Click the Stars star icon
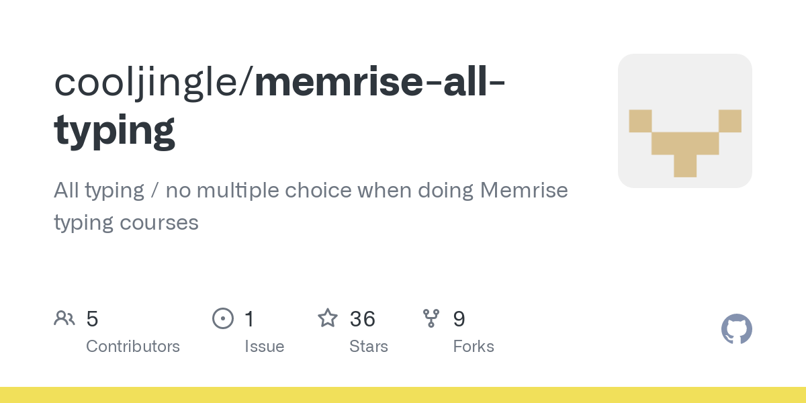806x403 pixels. 328,318
